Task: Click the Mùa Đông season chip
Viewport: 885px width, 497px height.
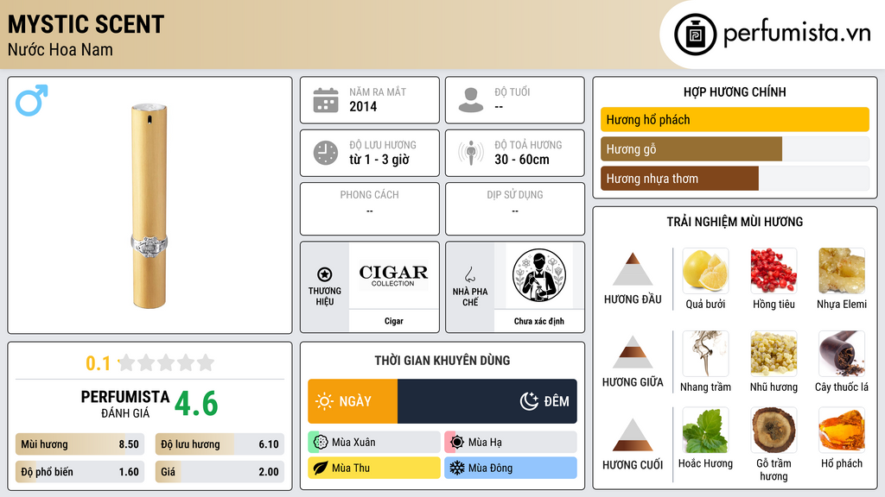Action: coord(511,468)
